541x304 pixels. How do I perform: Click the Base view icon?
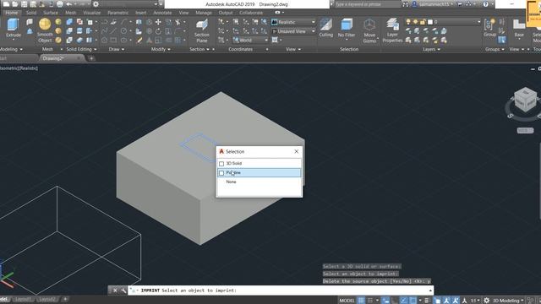(x=518, y=25)
